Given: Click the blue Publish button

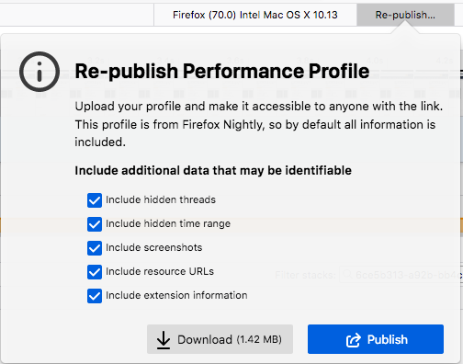Looking at the screenshot, I should (376, 339).
